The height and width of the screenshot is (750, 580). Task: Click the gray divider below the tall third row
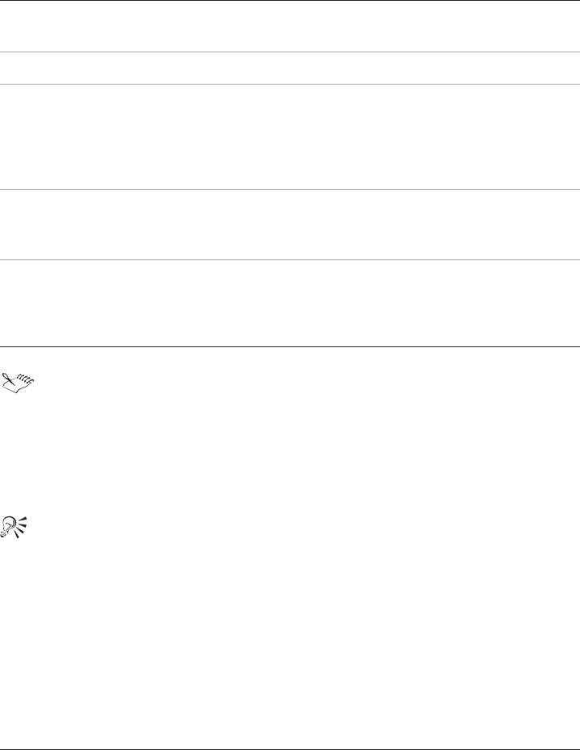[x=290, y=189]
